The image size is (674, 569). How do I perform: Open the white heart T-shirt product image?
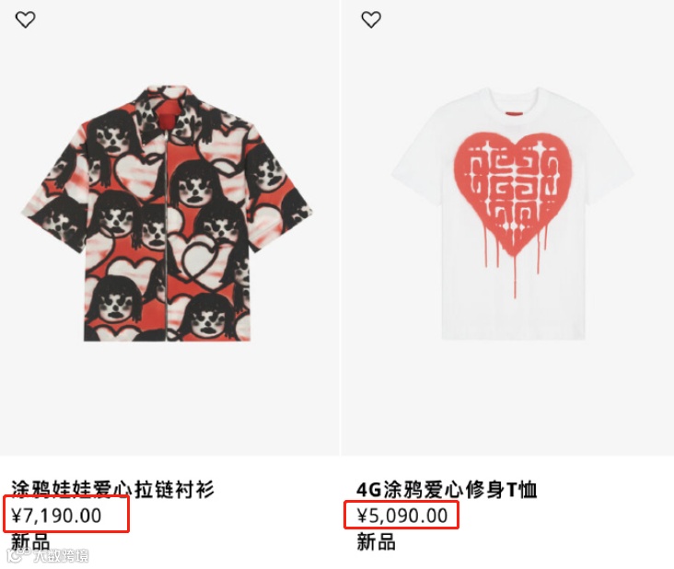[512, 214]
